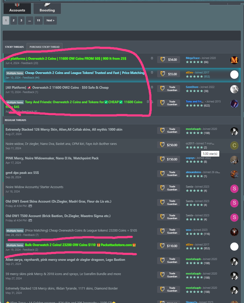This screenshot has width=244, height=303.
Task: Open the Boosting category
Action: 47,8
